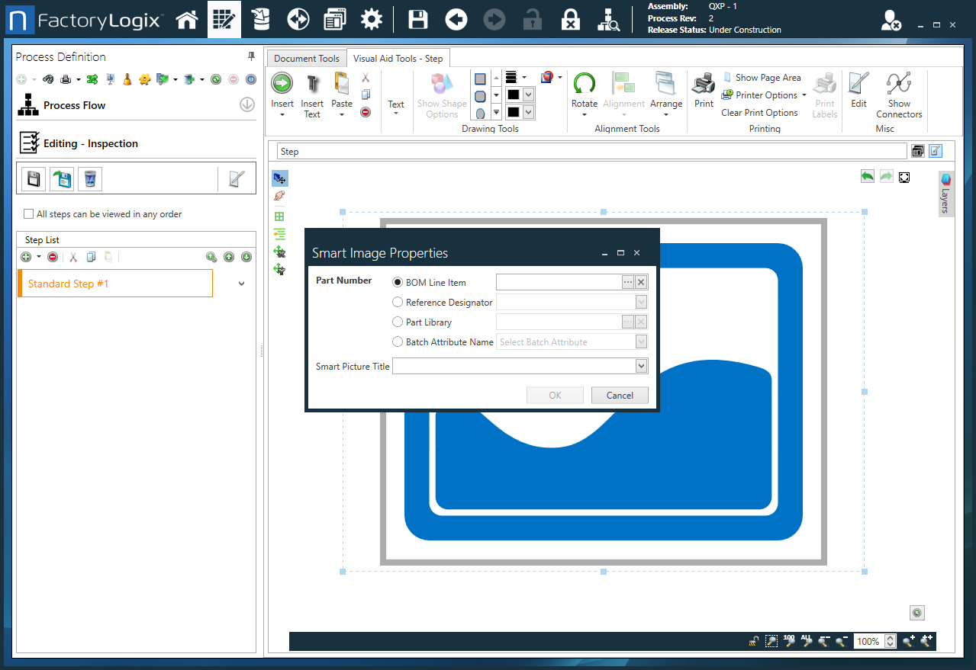Image resolution: width=976 pixels, height=670 pixels.
Task: Expand the Process Flow section chevron
Action: 246,104
